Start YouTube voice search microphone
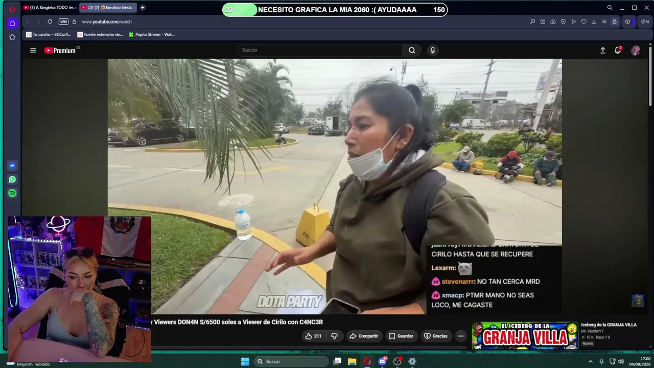The height and width of the screenshot is (368, 654). coord(433,50)
